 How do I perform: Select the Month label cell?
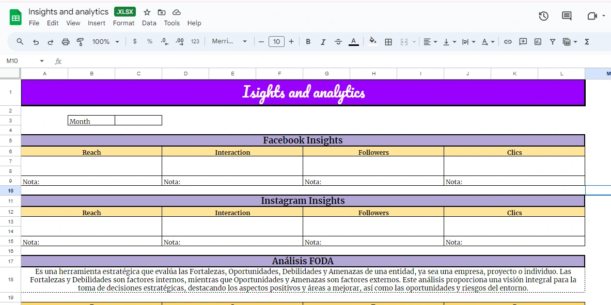pyautogui.click(x=91, y=120)
